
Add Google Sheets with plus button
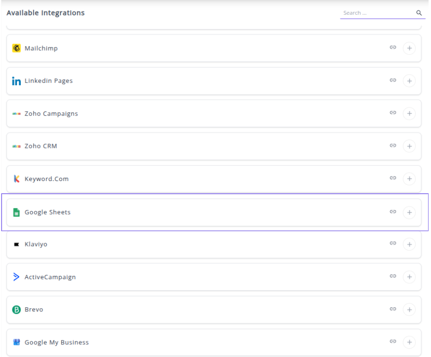point(409,212)
